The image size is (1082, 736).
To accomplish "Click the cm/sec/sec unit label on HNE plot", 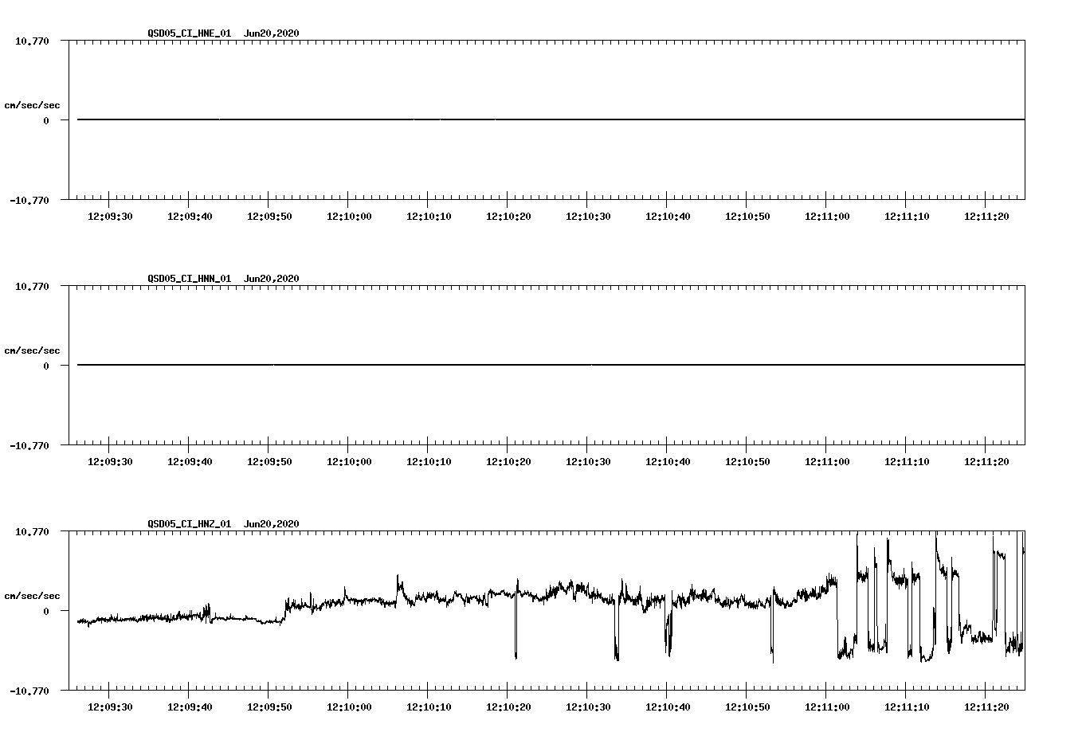I will point(32,105).
